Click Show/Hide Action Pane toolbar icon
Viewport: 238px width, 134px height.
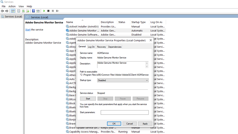click(x=38, y=11)
